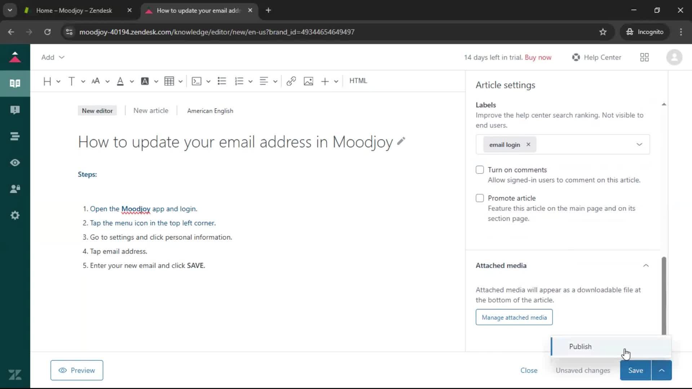Apply numbered list formatting
This screenshot has height=389, width=692.
pos(239,81)
